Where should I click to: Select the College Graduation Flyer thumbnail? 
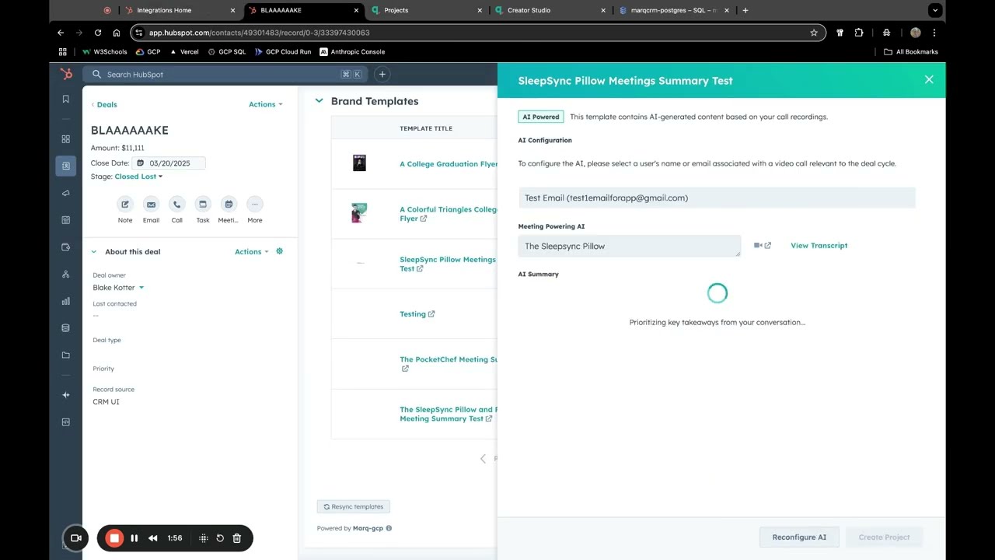[x=359, y=163]
